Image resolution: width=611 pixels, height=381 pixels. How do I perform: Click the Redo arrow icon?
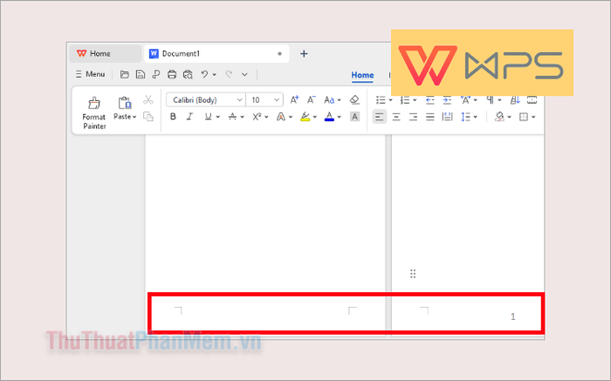pyautogui.click(x=229, y=74)
